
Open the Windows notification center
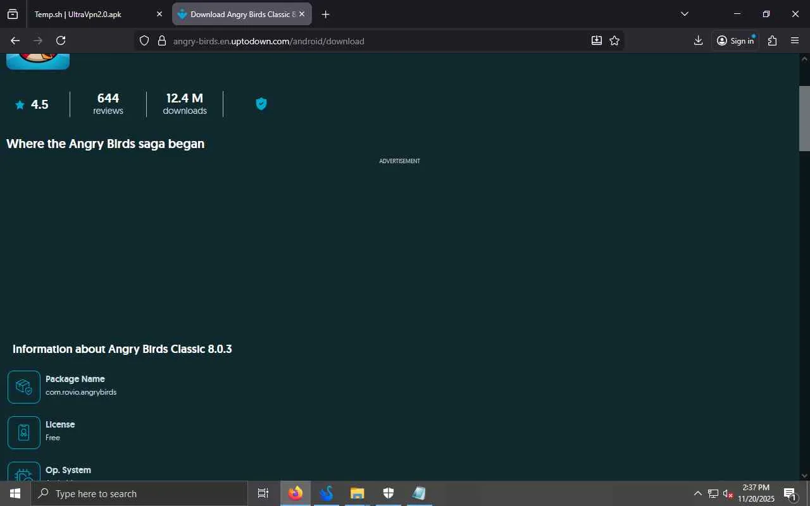pos(790,493)
